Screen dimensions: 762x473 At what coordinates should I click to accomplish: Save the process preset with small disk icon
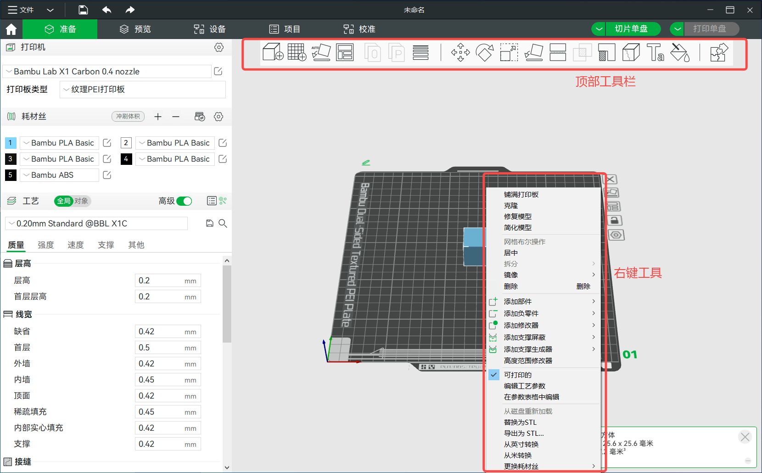click(209, 223)
